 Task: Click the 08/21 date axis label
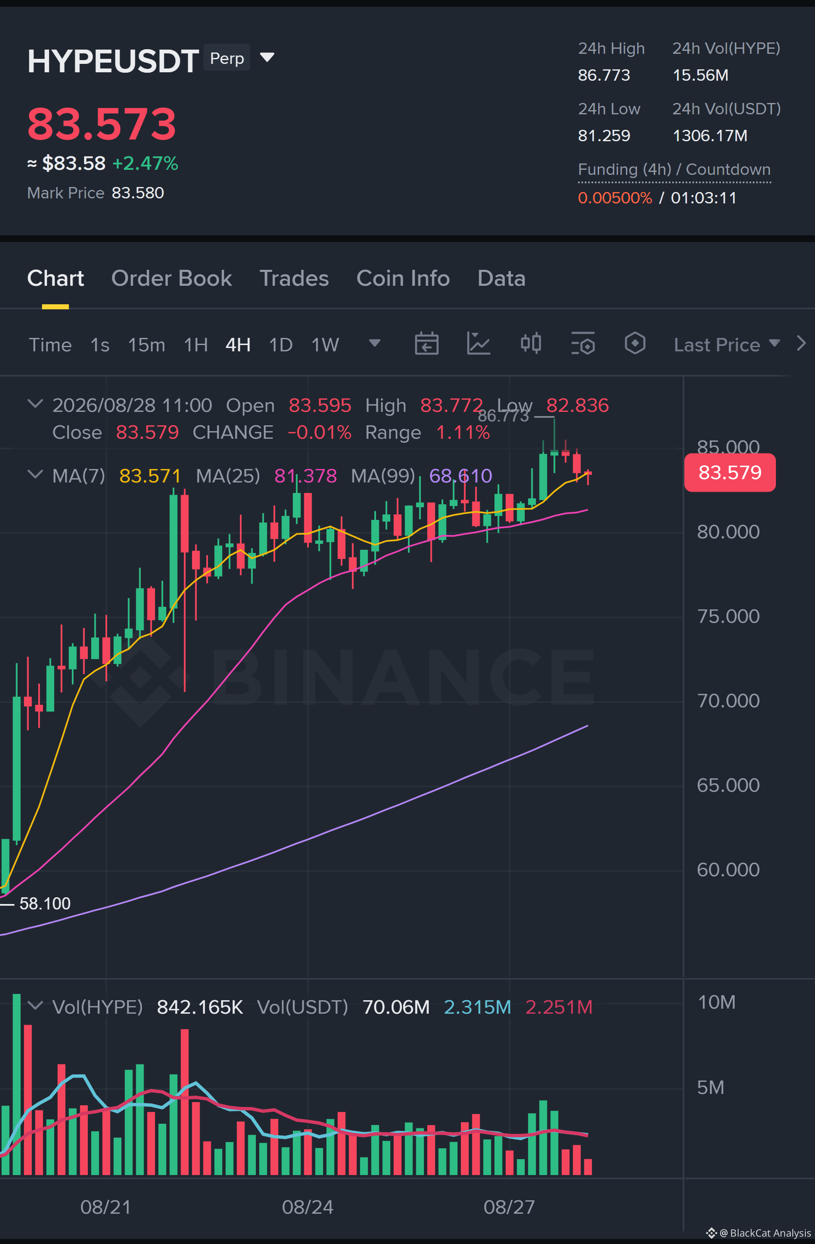click(105, 1207)
